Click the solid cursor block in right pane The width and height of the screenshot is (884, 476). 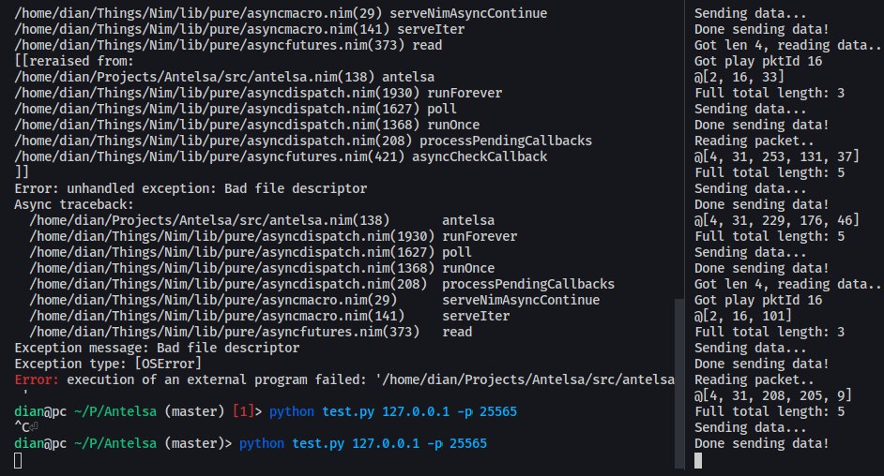[x=698, y=461]
